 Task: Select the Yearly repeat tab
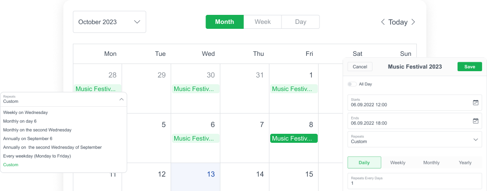pyautogui.click(x=465, y=163)
